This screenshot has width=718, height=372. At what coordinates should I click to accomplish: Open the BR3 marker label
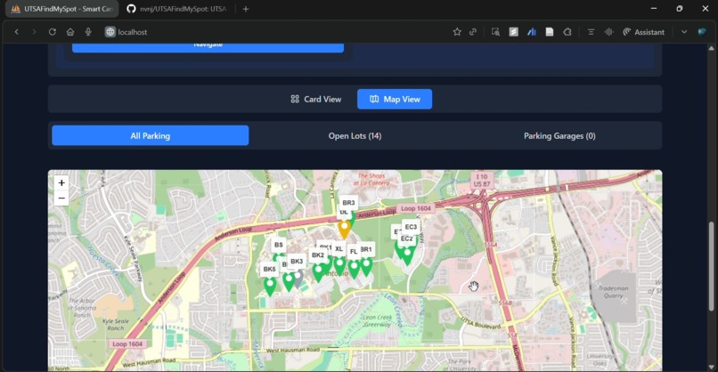tap(348, 203)
